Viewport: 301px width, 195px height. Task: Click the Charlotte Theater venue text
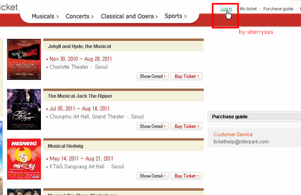pyautogui.click(x=69, y=67)
